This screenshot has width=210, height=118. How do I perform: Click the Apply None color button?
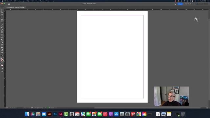pyautogui.click(x=2, y=65)
